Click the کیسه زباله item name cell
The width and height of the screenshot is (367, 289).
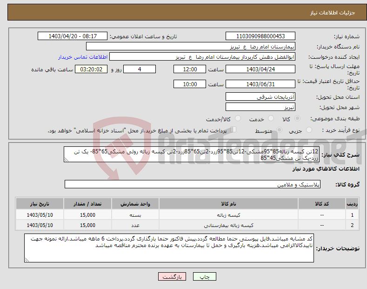point(229,215)
